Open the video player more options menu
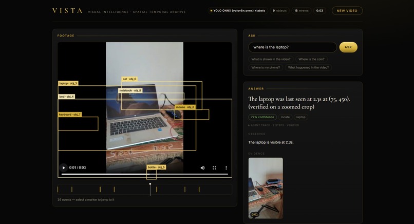 pos(226,167)
